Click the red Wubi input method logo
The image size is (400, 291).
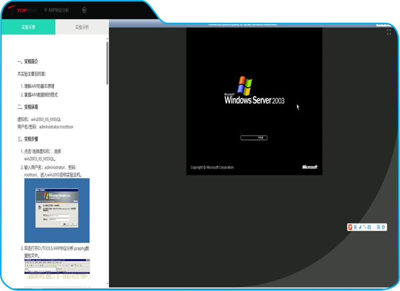[x=350, y=227]
